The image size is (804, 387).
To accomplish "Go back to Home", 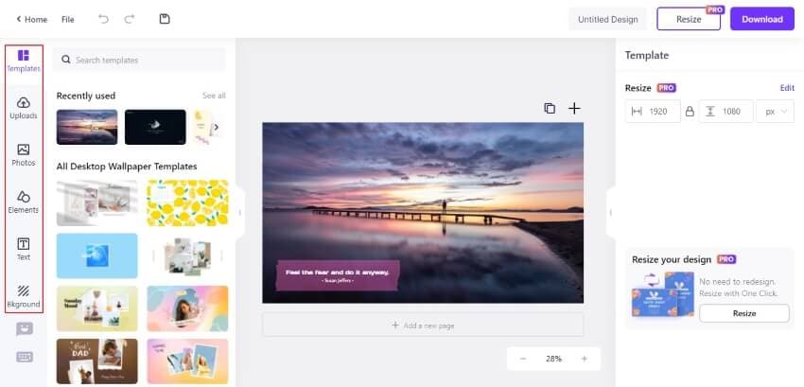I will tap(32, 20).
